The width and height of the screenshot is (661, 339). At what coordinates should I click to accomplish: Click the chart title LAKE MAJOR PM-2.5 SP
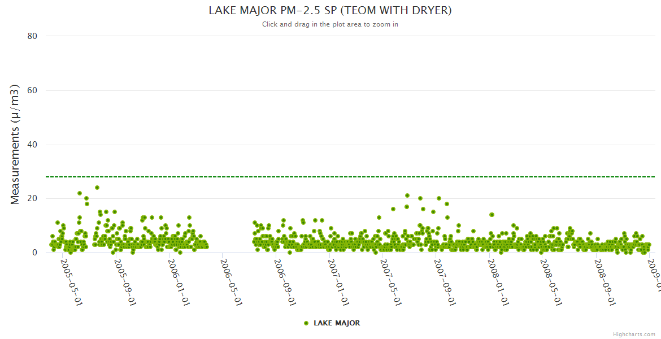click(x=330, y=10)
